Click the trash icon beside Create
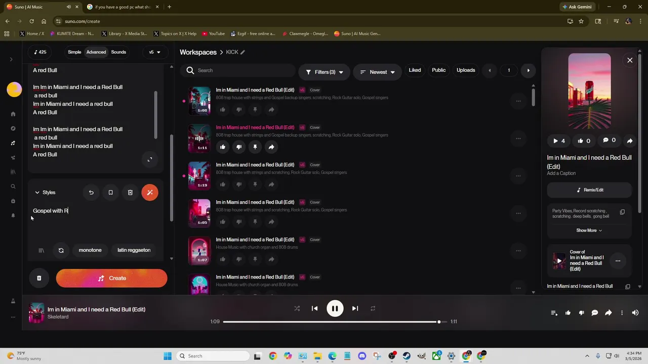The image size is (648, 364). pyautogui.click(x=39, y=278)
